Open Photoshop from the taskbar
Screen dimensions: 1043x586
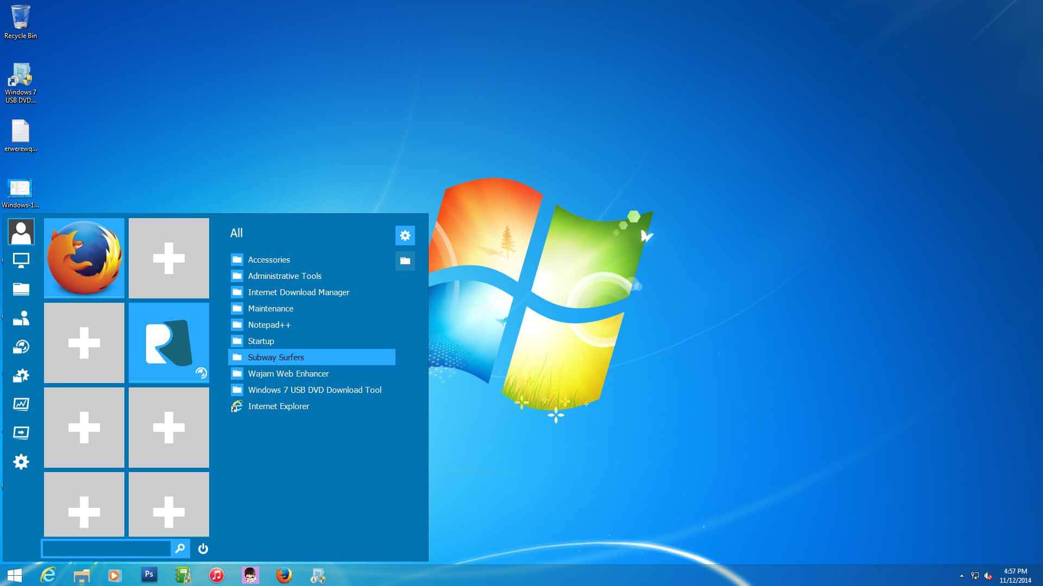(x=149, y=575)
